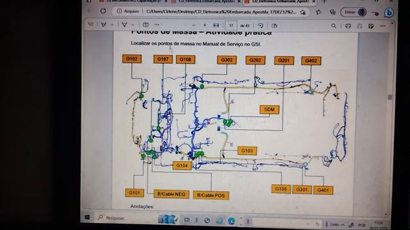Click the save as edited icon
Image resolution: width=410 pixels, height=230 pixels.
point(371,26)
